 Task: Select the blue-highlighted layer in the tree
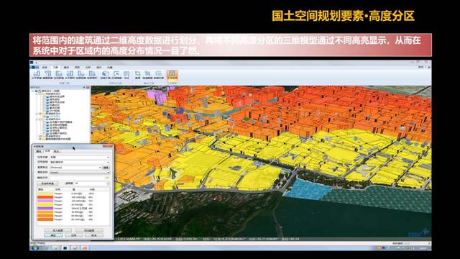point(55,117)
